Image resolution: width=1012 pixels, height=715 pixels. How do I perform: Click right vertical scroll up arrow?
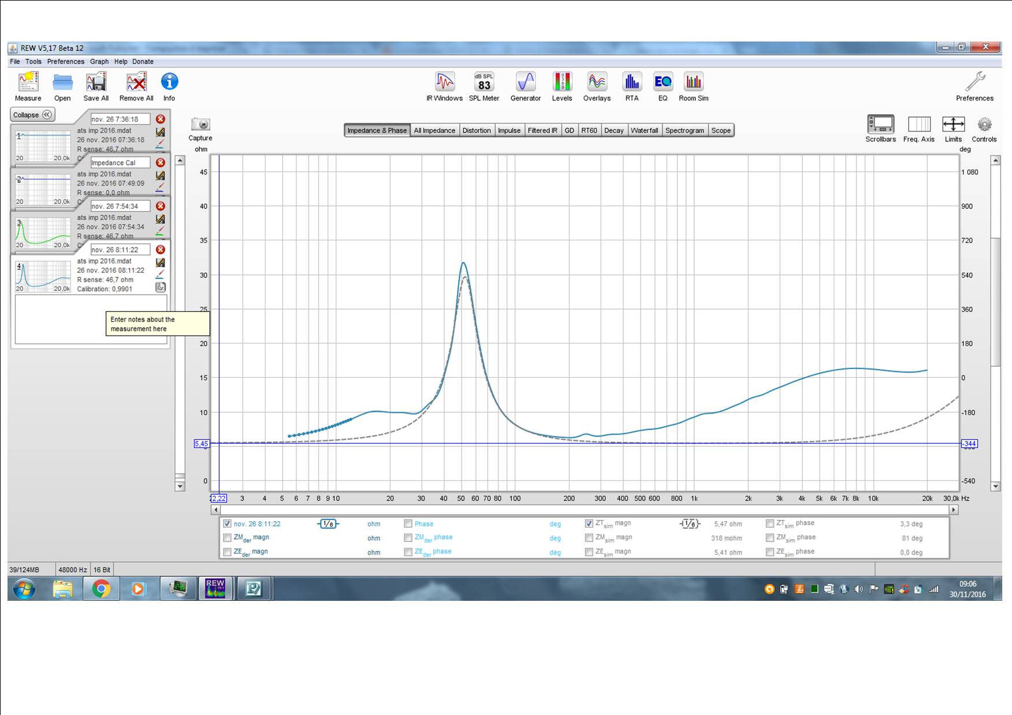(995, 160)
